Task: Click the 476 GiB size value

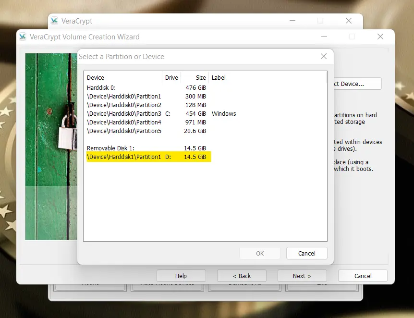Action: click(195, 88)
